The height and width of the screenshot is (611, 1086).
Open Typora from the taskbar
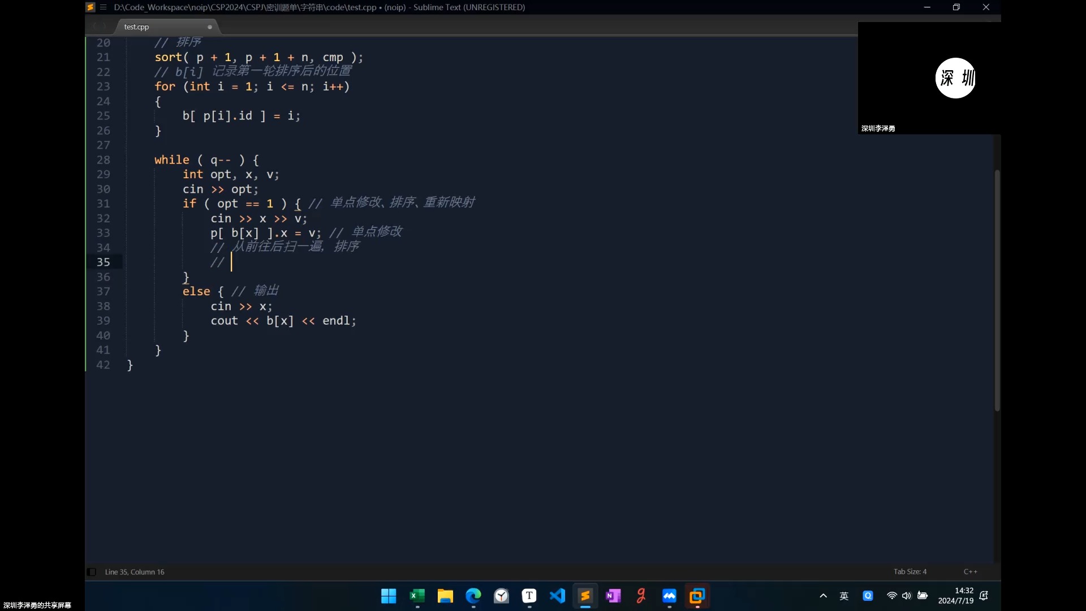pyautogui.click(x=529, y=596)
